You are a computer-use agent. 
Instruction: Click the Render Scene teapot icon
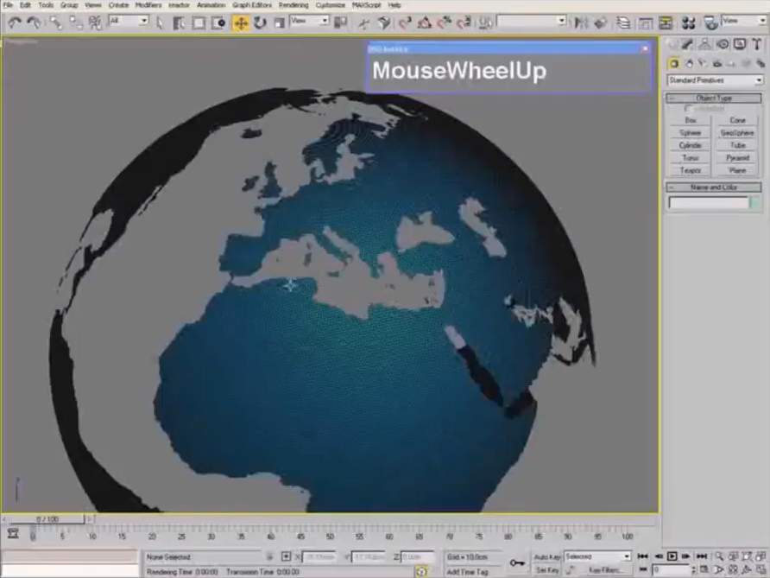pyautogui.click(x=710, y=22)
